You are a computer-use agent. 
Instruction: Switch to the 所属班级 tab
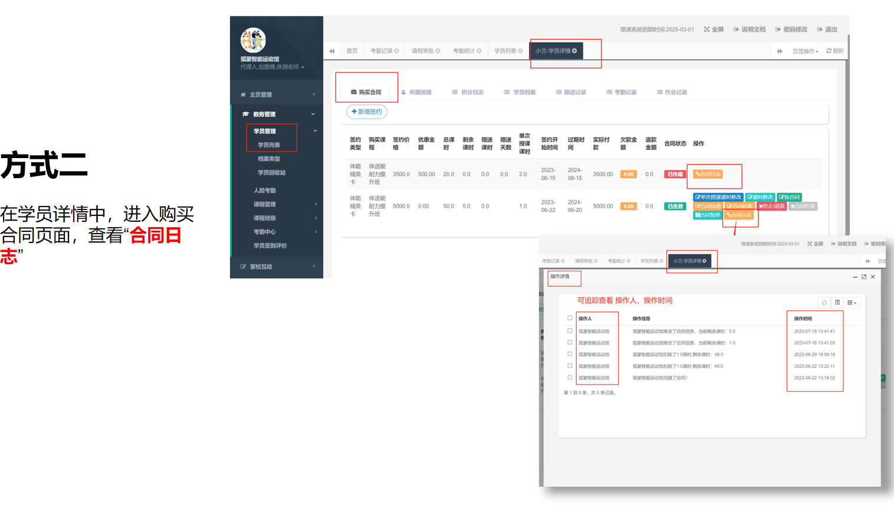tap(416, 93)
